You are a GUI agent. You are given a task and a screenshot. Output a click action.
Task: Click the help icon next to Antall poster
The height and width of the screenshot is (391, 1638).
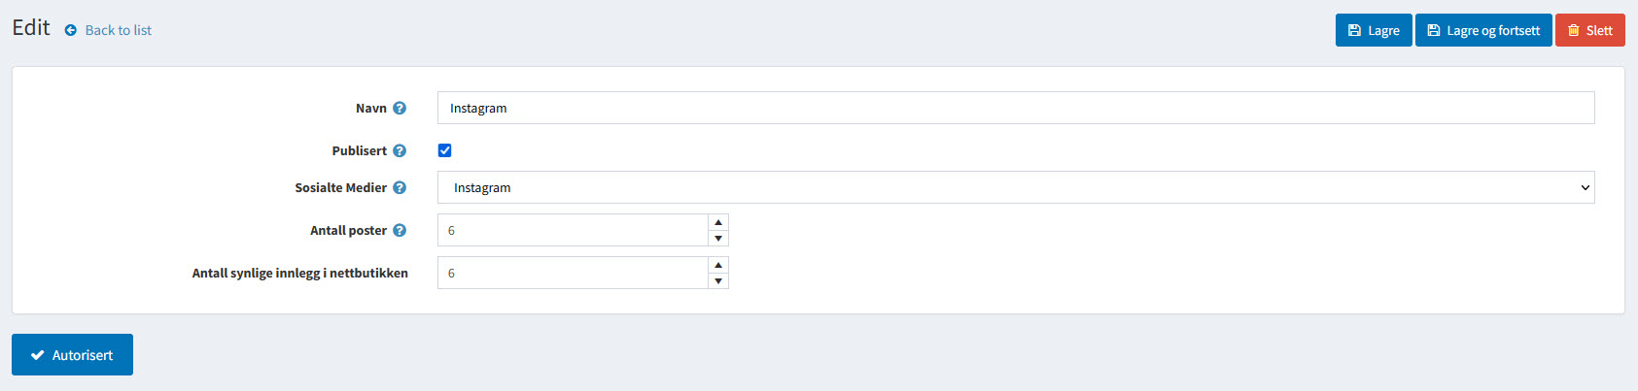400,231
